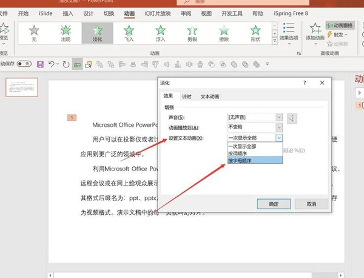The image size is (364, 278).
Task: Click the speaker sound preview icon
Action: coord(292,118)
